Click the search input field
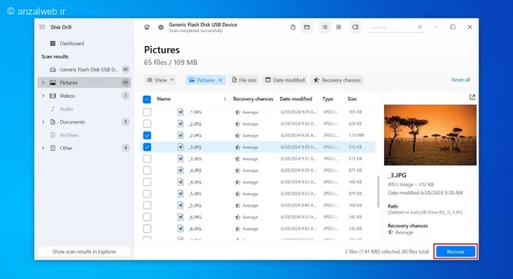513x279 pixels. coord(396,27)
